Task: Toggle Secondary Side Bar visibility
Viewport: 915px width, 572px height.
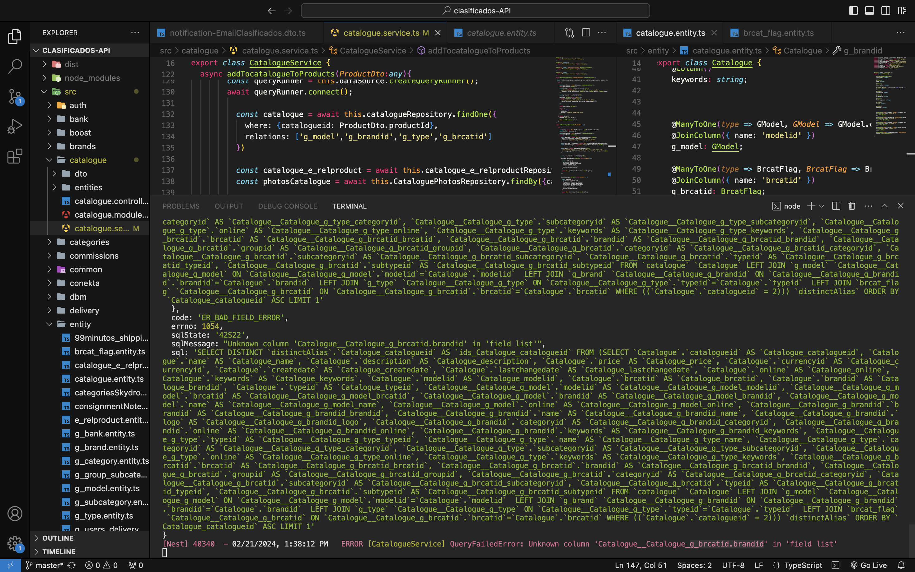Action: point(885,11)
